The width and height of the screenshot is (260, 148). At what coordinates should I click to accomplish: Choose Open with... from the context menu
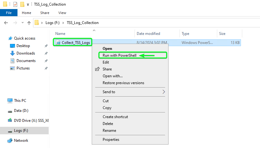coord(113,76)
